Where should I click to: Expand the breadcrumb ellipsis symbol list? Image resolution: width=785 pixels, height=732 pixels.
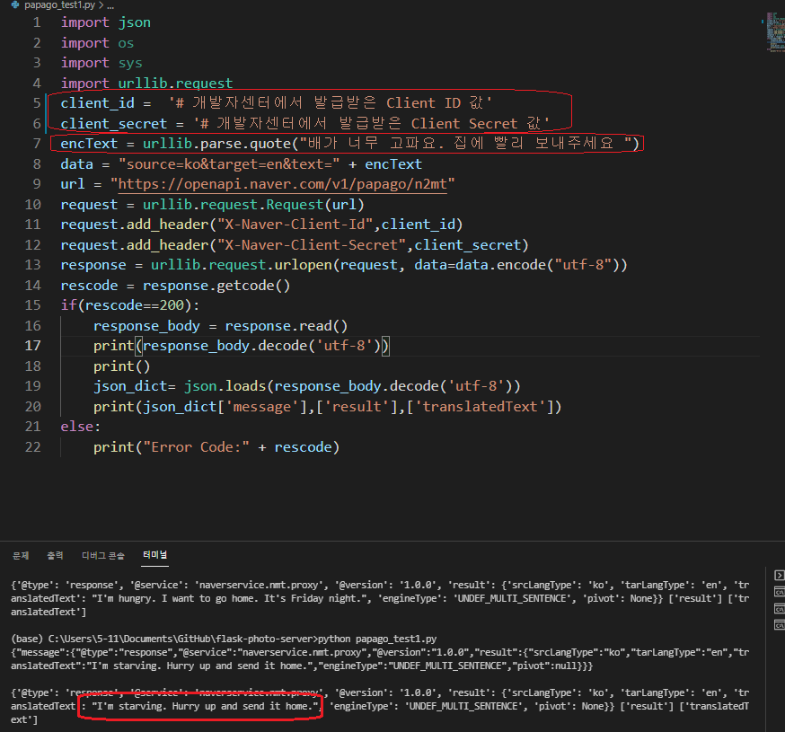coord(110,5)
